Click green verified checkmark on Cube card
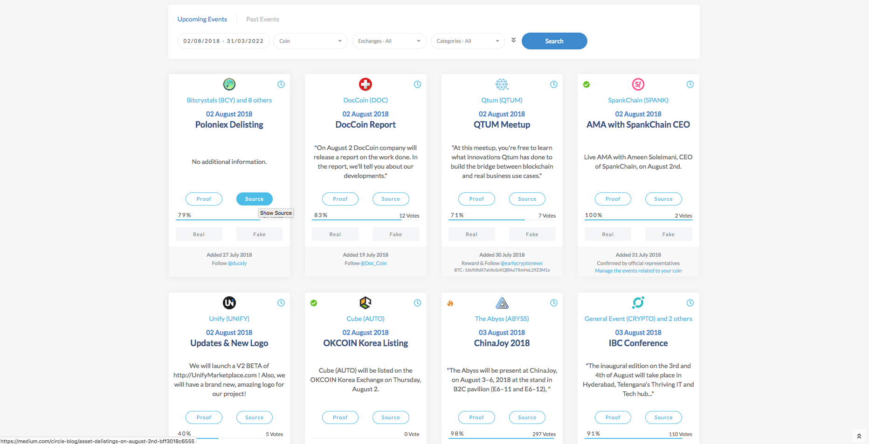869x444 pixels. tap(314, 303)
